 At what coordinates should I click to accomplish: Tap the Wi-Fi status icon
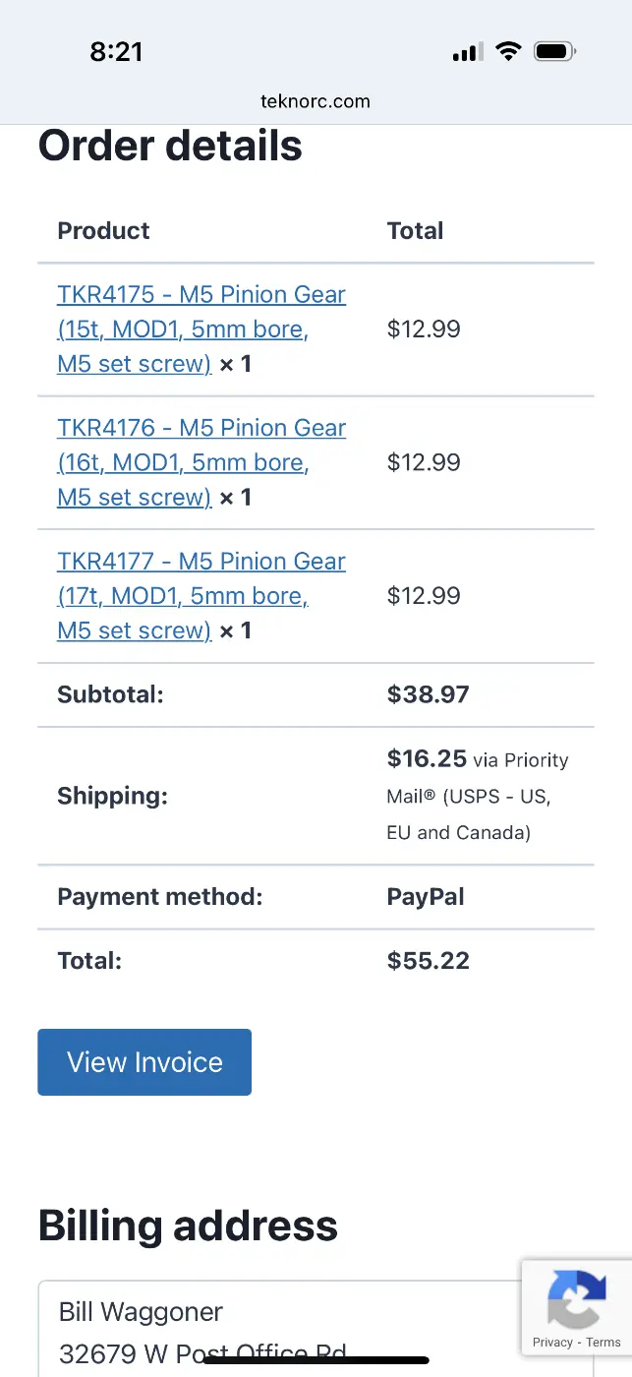pos(508,51)
